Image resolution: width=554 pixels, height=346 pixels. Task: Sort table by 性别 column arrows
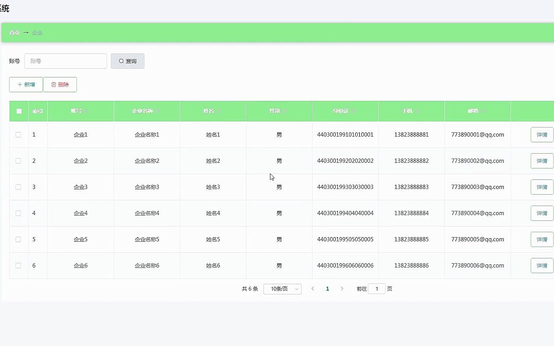pyautogui.click(x=284, y=111)
